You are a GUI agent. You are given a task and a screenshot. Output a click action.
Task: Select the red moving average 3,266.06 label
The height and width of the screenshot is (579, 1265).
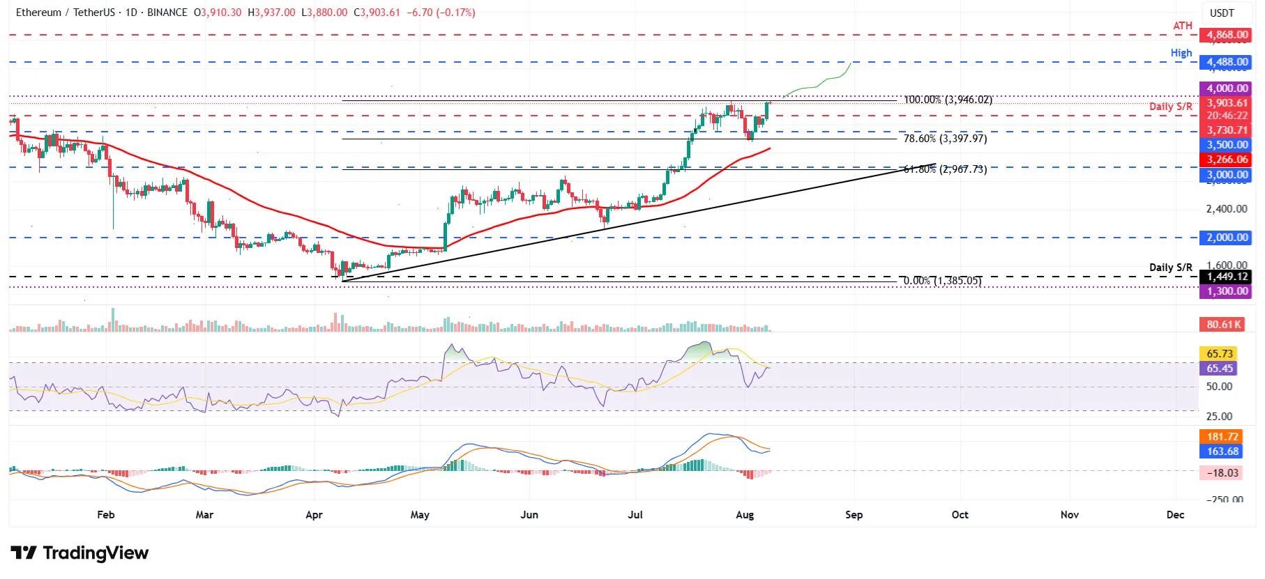[1227, 160]
